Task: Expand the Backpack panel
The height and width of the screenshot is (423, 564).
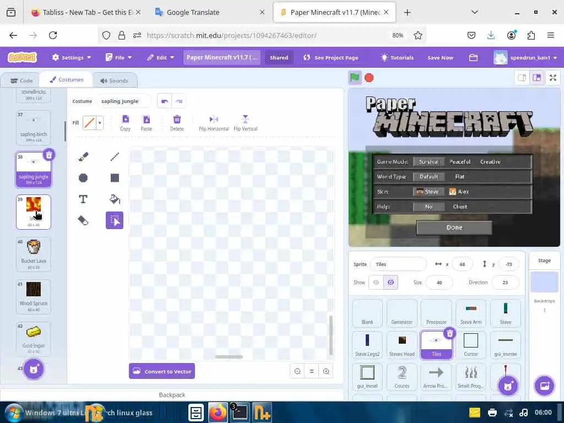Action: click(x=172, y=394)
